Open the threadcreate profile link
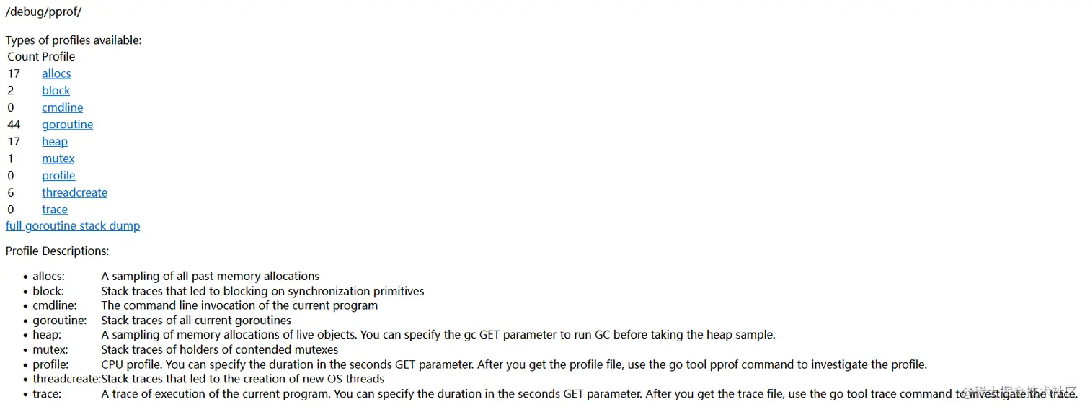The width and height of the screenshot is (1090, 412). pos(74,193)
